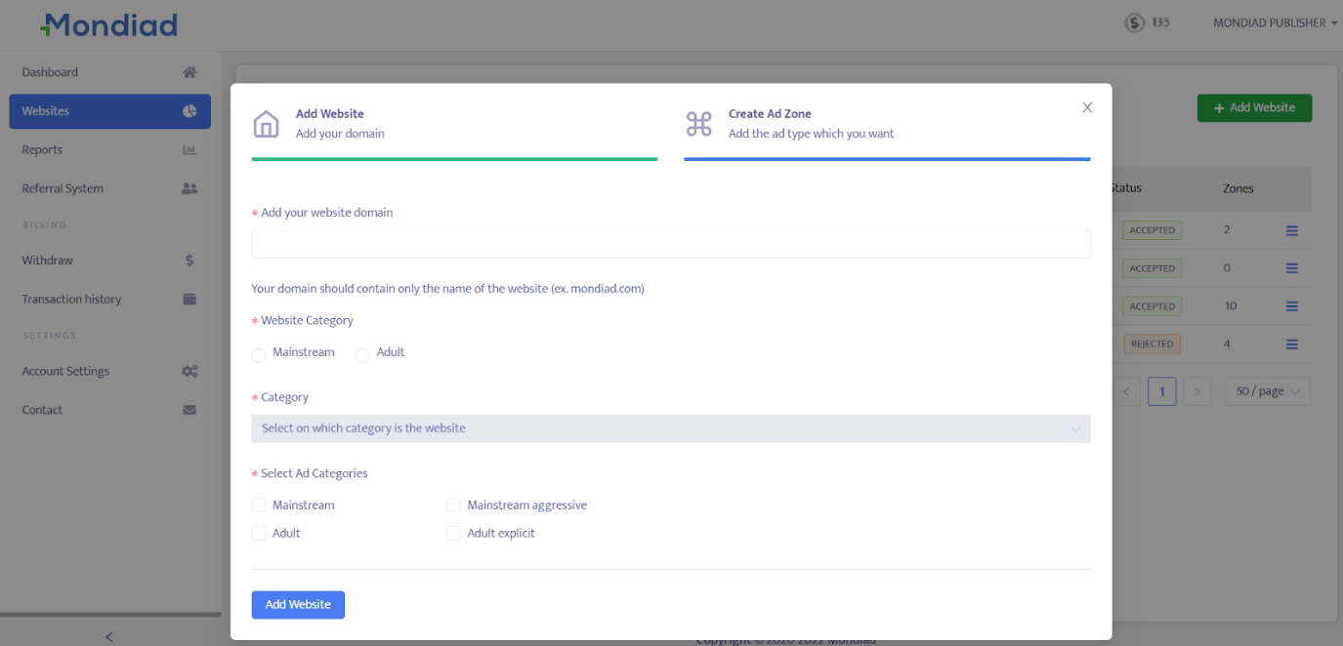Viewport: 1343px width, 646px height.
Task: Click the bar chart icon beside Reports
Action: pos(189,150)
